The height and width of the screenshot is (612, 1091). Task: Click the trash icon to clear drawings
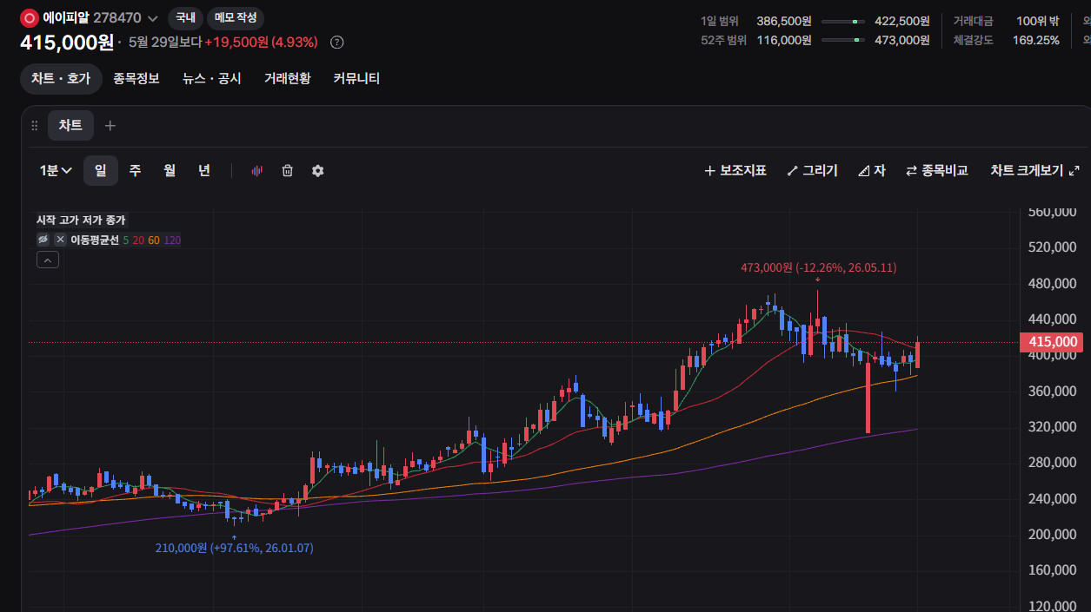pyautogui.click(x=287, y=171)
